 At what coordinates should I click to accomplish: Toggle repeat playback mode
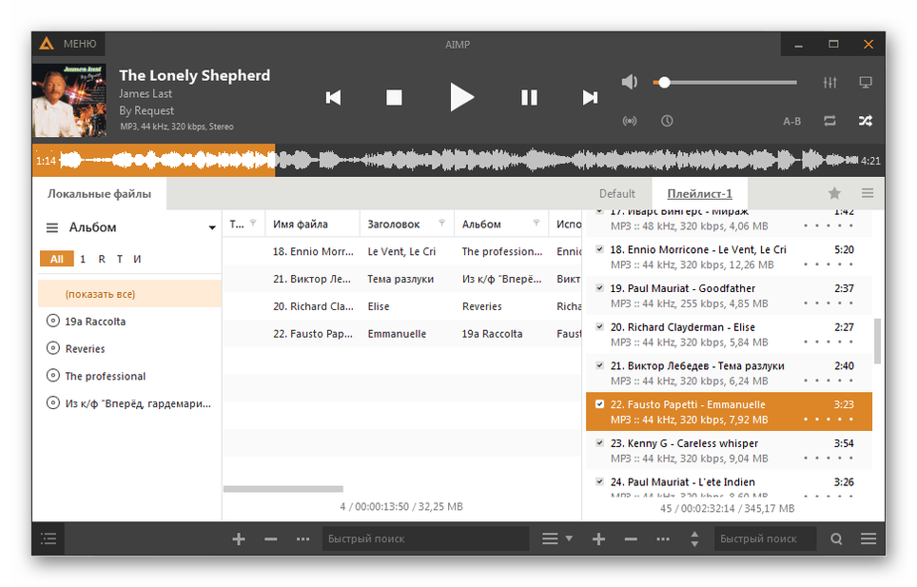coord(829,121)
